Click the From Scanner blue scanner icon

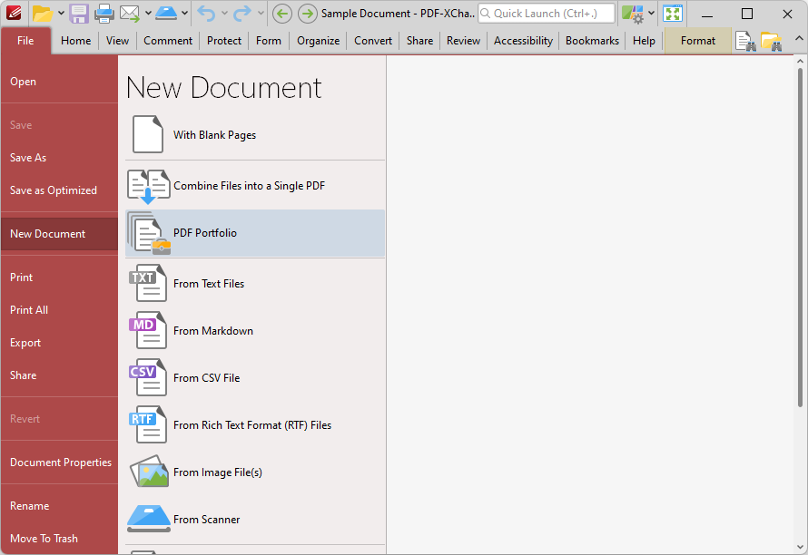point(149,519)
